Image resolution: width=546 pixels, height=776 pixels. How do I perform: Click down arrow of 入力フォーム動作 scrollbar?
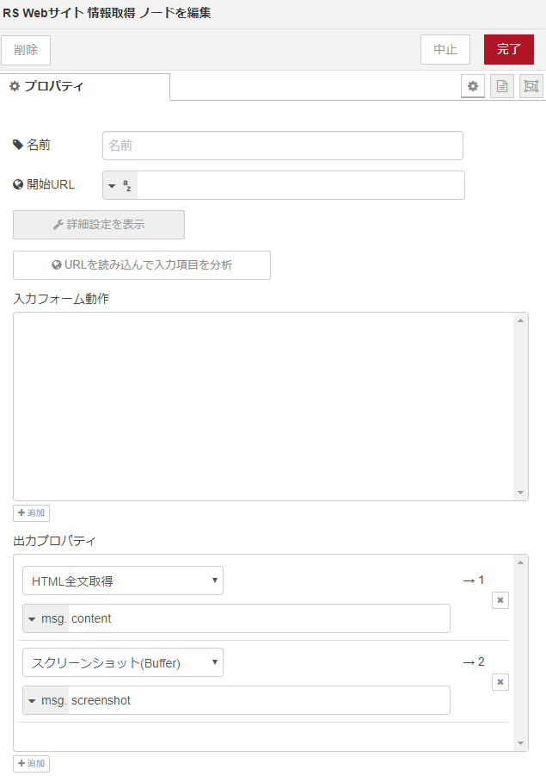520,493
